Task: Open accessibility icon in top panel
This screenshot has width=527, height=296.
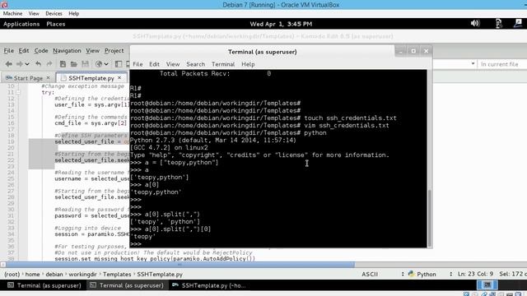Action: [x=498, y=23]
